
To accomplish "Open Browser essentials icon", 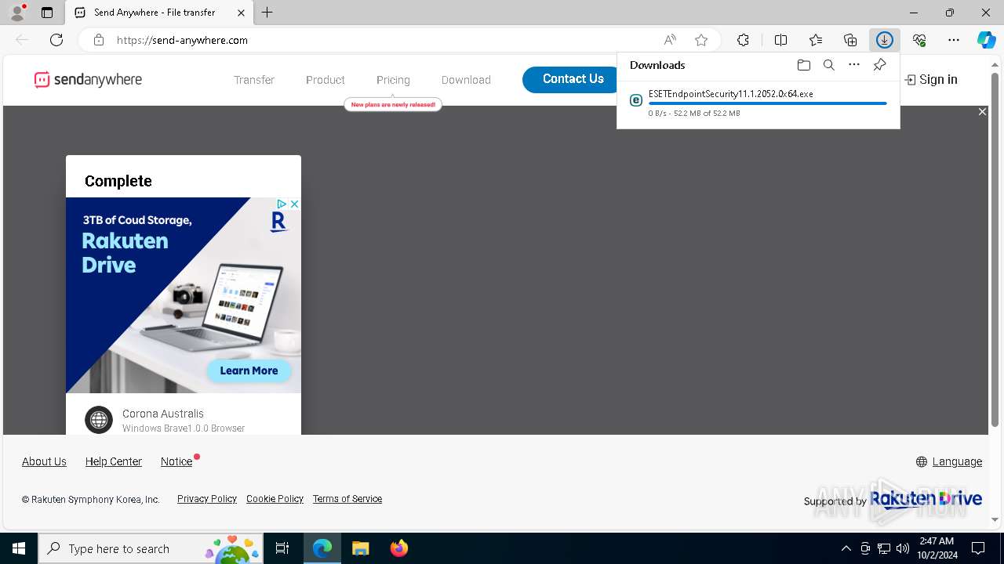I will tap(919, 40).
